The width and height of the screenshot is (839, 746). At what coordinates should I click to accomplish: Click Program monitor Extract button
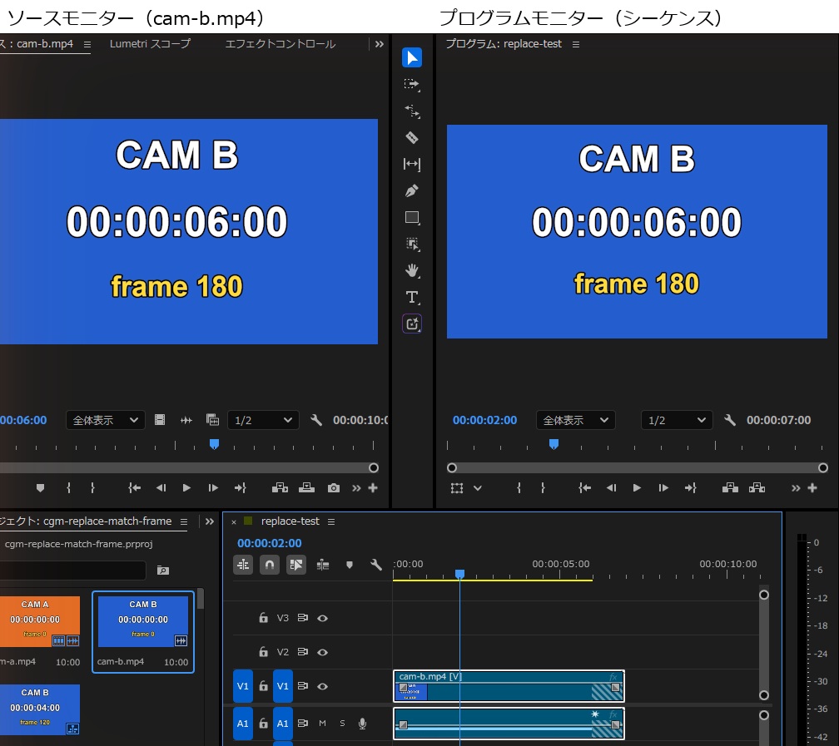point(757,487)
